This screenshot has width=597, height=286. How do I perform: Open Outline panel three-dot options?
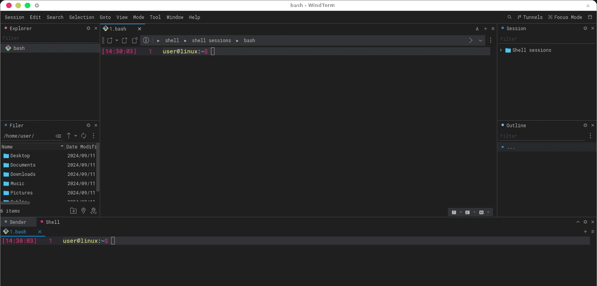click(590, 136)
